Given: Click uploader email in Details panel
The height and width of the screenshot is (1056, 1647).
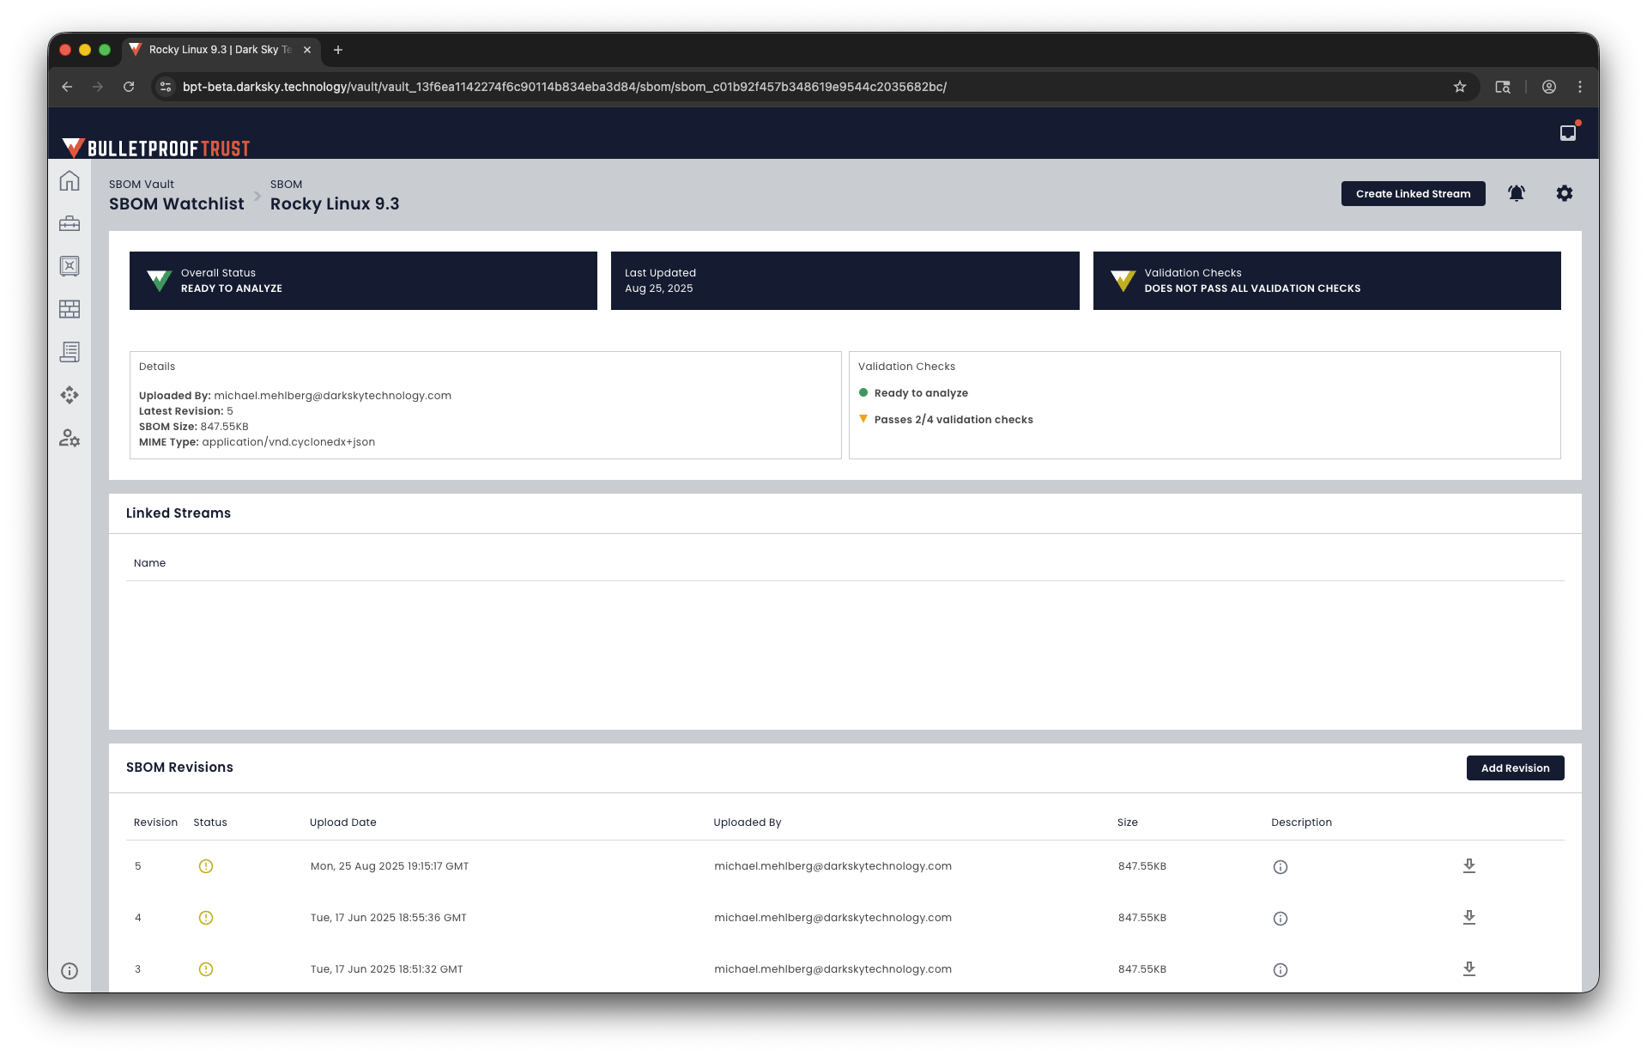Looking at the screenshot, I should [x=332, y=396].
